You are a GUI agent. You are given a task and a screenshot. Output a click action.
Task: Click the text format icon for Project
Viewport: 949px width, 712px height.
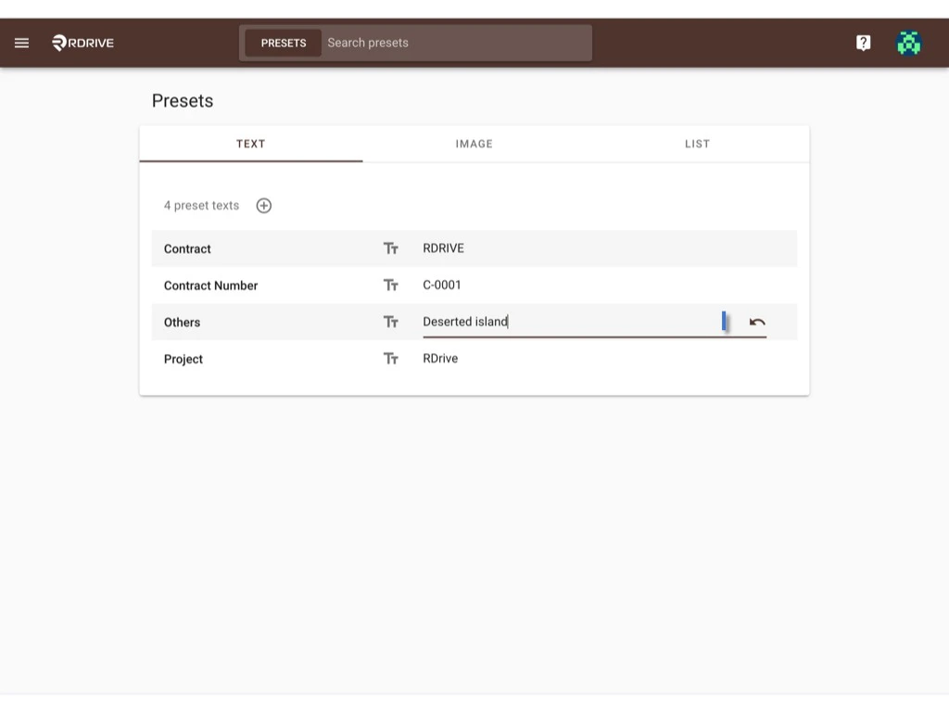(x=390, y=359)
